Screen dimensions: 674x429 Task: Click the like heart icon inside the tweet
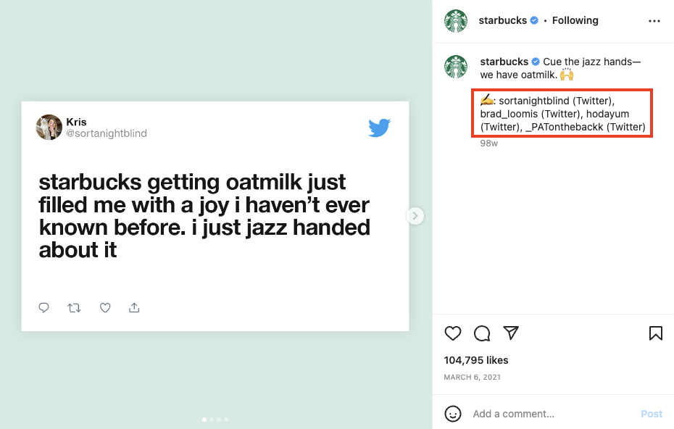tap(105, 307)
